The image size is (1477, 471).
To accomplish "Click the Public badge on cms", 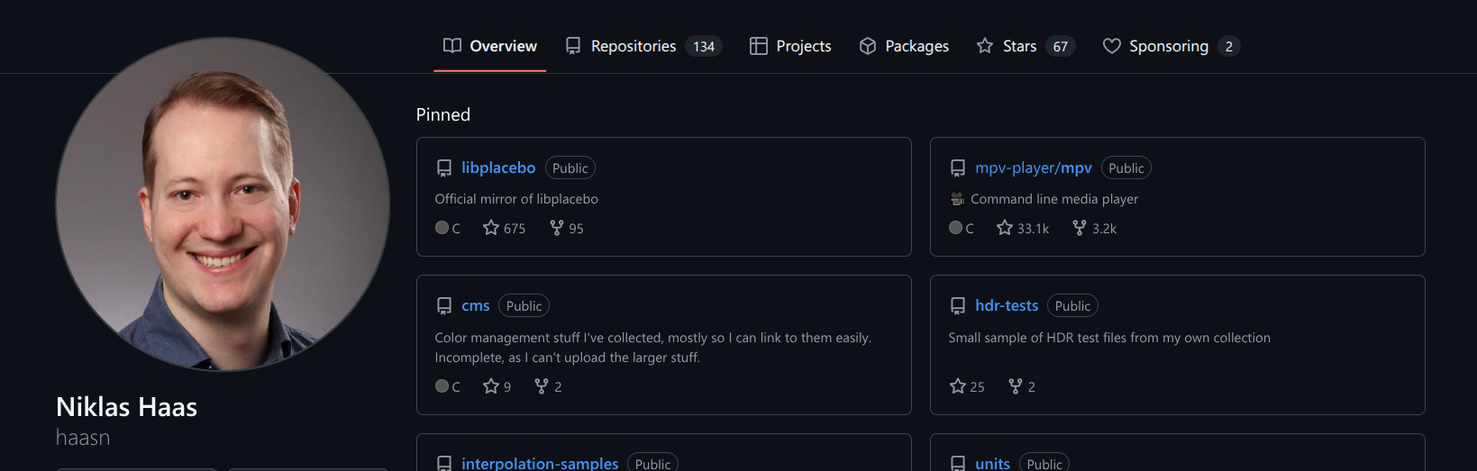I will [524, 305].
